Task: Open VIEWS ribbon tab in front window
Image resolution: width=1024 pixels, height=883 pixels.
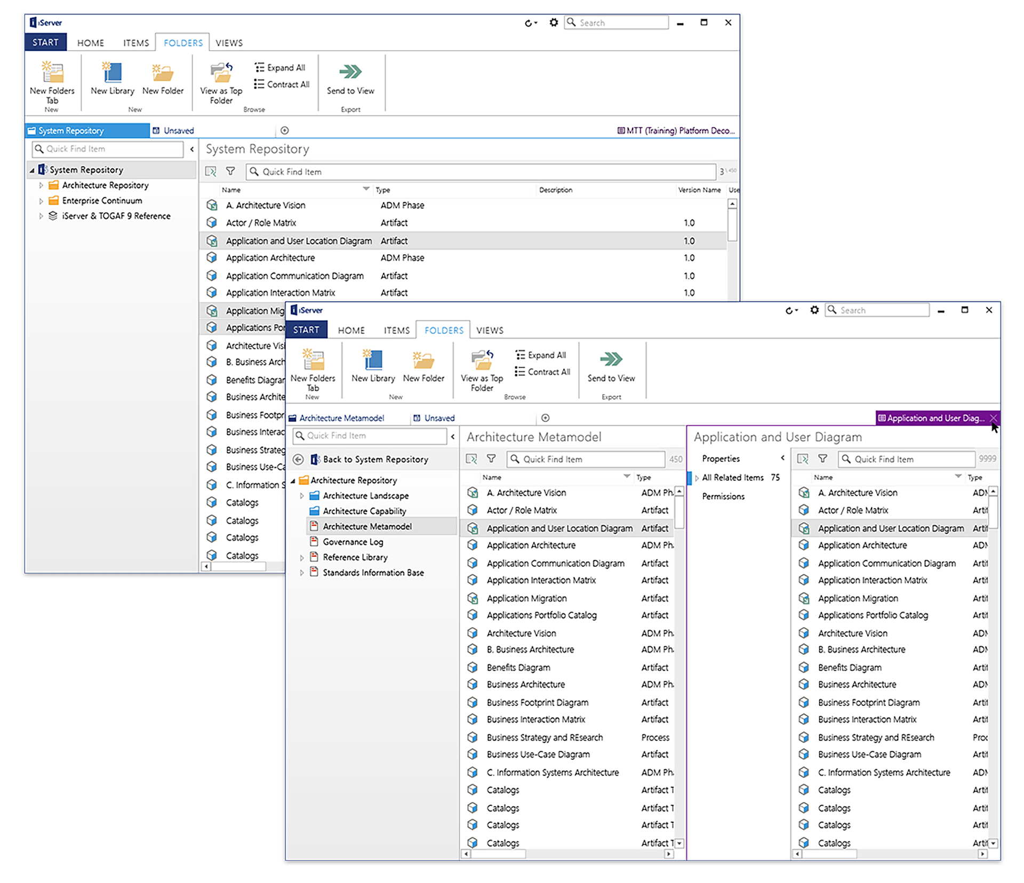Action: tap(490, 330)
